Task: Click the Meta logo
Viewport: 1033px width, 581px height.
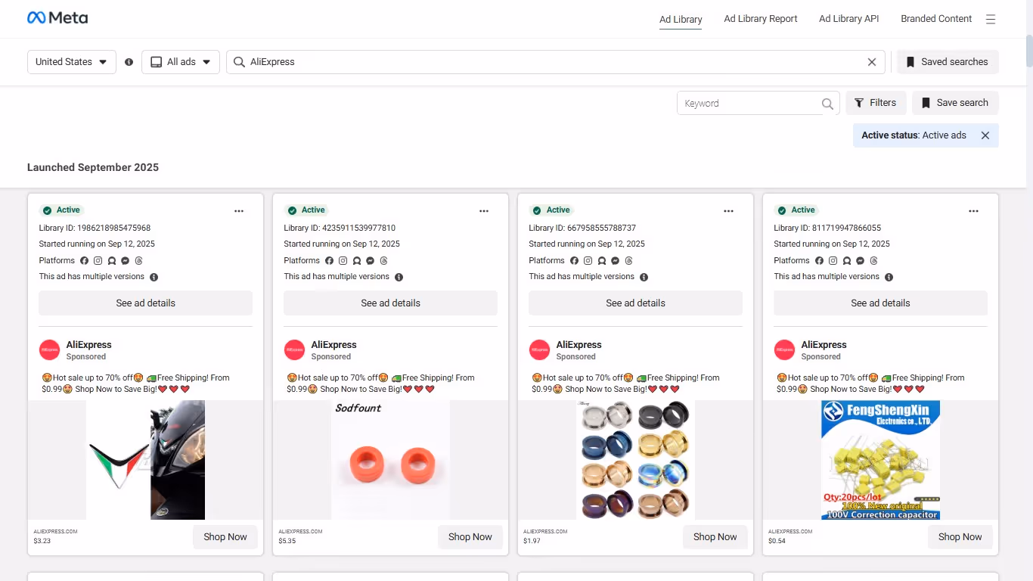Action: click(57, 17)
